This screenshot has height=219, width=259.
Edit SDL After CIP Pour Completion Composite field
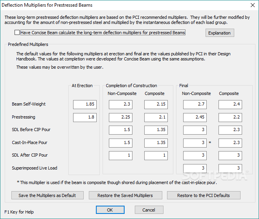point(156,155)
